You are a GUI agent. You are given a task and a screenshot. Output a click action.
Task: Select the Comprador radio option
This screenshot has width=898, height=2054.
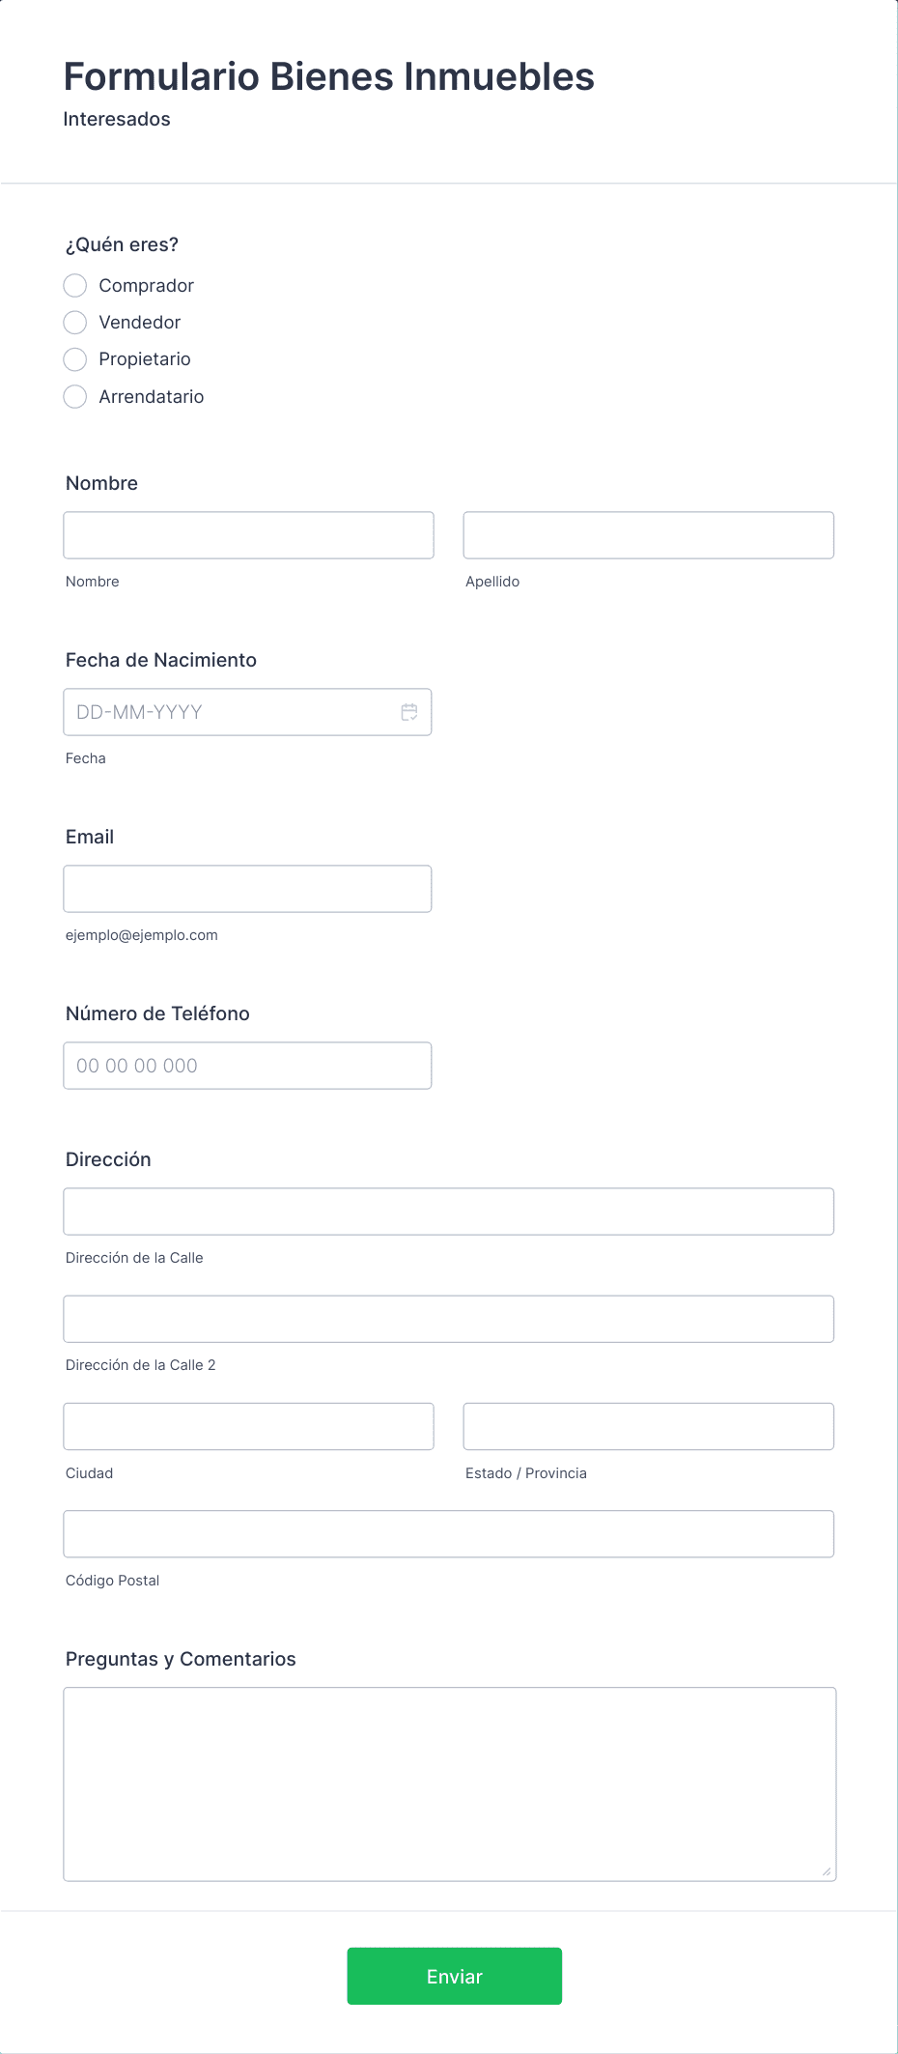[75, 285]
